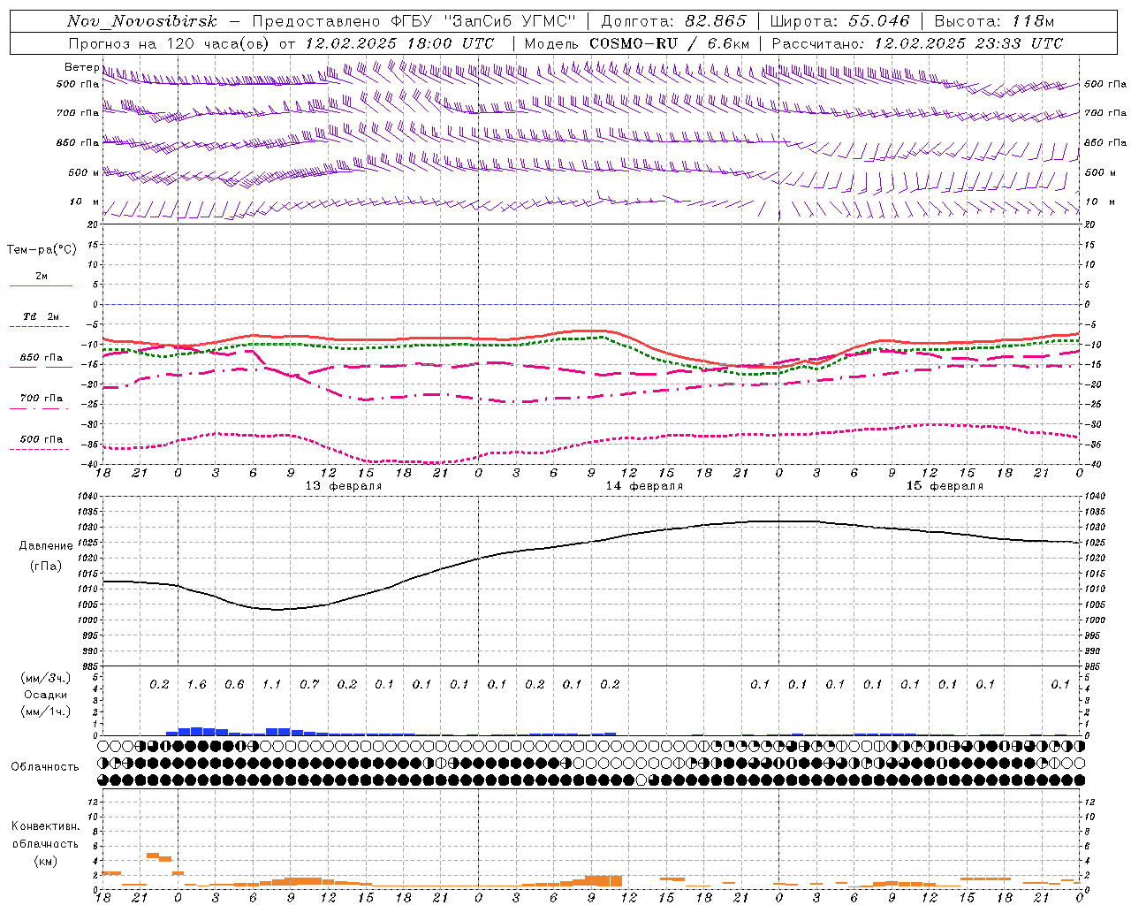1131x905 pixels.
Task: Select the ФГБУ "ЗапСиб УГМС" provider text
Action: [482, 21]
